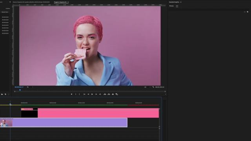Viewport: 251px width, 141px height.
Task: Open the Essential Graphics panel menu
Action: (x=181, y=2)
